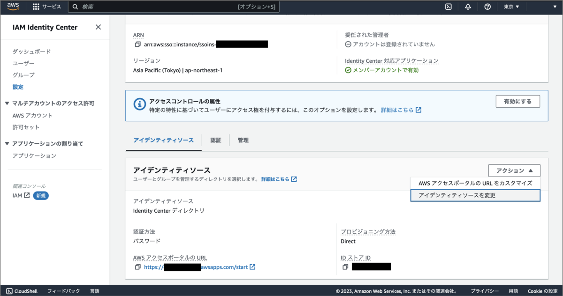Copy the instance ARN

(x=137, y=44)
